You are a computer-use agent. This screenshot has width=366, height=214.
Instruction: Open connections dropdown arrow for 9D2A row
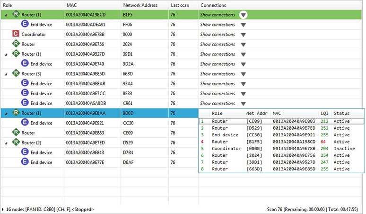pyautogui.click(x=243, y=64)
